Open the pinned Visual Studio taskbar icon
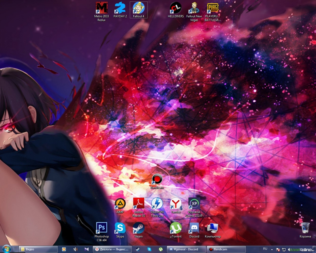Image resolution: width=316 pixels, height=253 pixels. [87, 249]
